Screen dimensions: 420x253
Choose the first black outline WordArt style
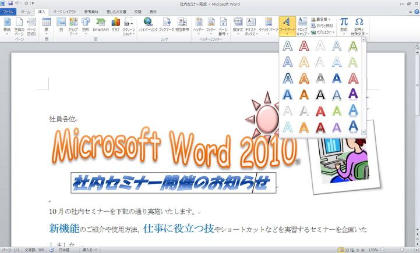(288, 46)
